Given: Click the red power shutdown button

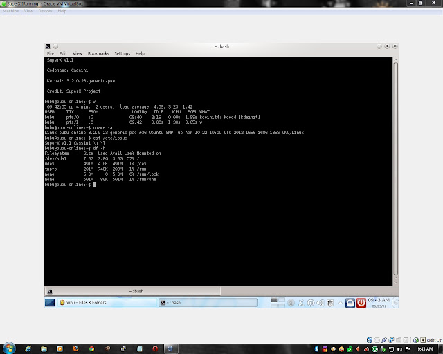Looking at the screenshot, I should 361,303.
